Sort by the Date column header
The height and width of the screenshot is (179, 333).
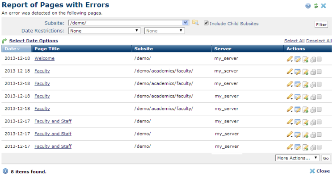pyautogui.click(x=13, y=49)
